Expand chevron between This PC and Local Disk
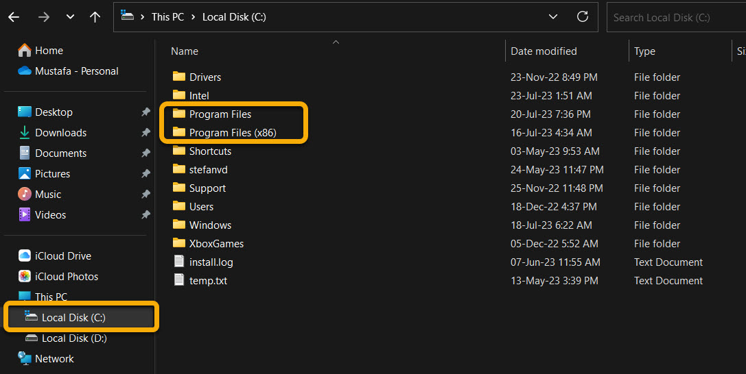Screen dimensions: 746x374 point(193,17)
